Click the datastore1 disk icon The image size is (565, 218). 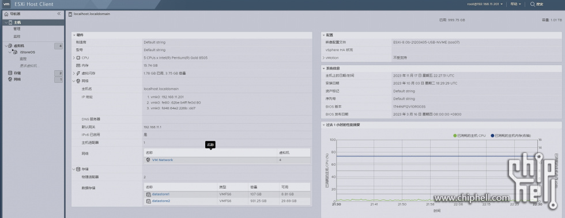point(148,194)
